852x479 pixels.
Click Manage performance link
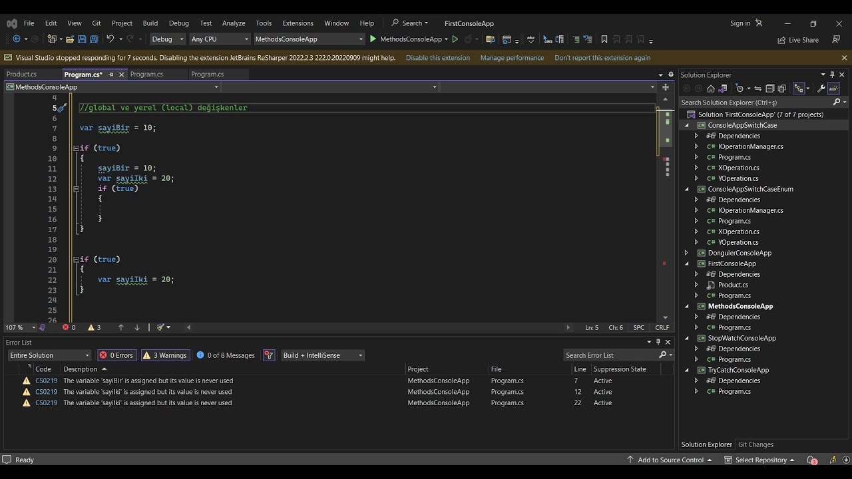click(512, 58)
